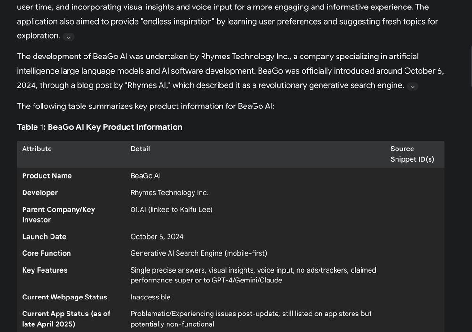
Task: Click the "01.AI (linked to Kaifu Lee)" cell
Action: tap(171, 210)
